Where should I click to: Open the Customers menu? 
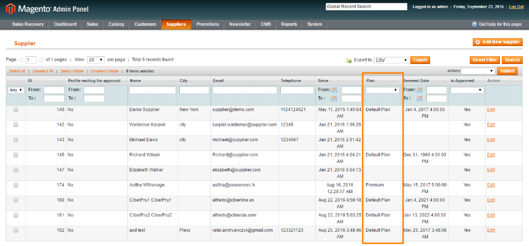pos(145,24)
